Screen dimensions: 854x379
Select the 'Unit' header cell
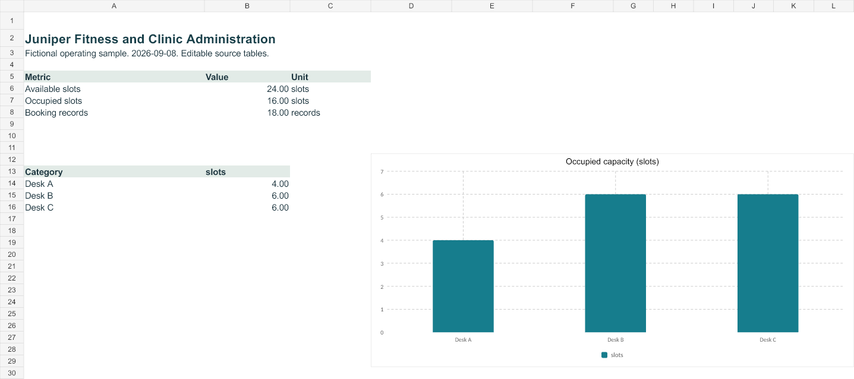pos(330,77)
